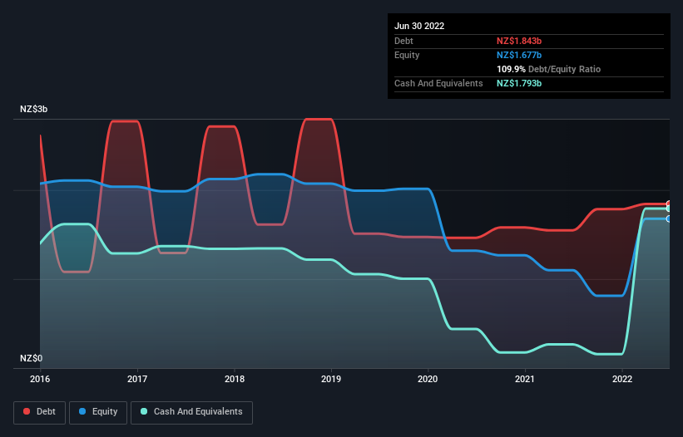Click the Equity row label in tooltip

[x=407, y=55]
